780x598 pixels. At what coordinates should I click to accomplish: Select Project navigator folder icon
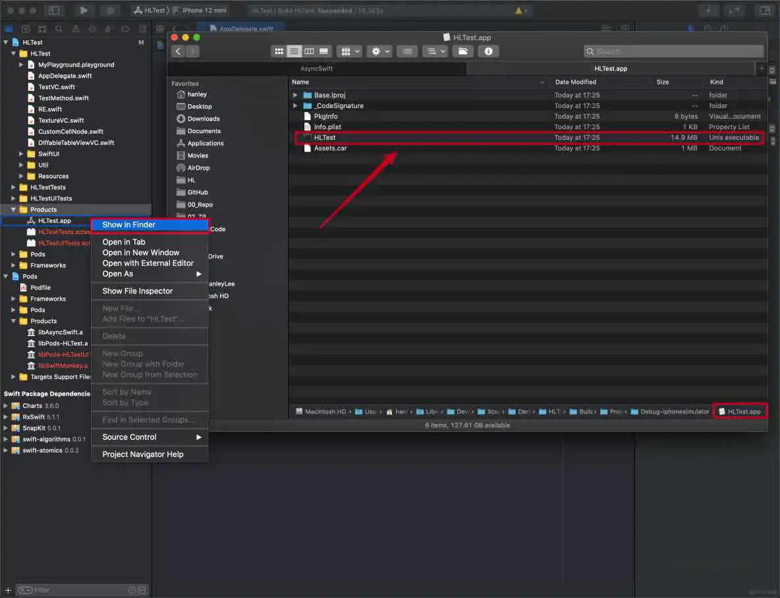[x=9, y=29]
